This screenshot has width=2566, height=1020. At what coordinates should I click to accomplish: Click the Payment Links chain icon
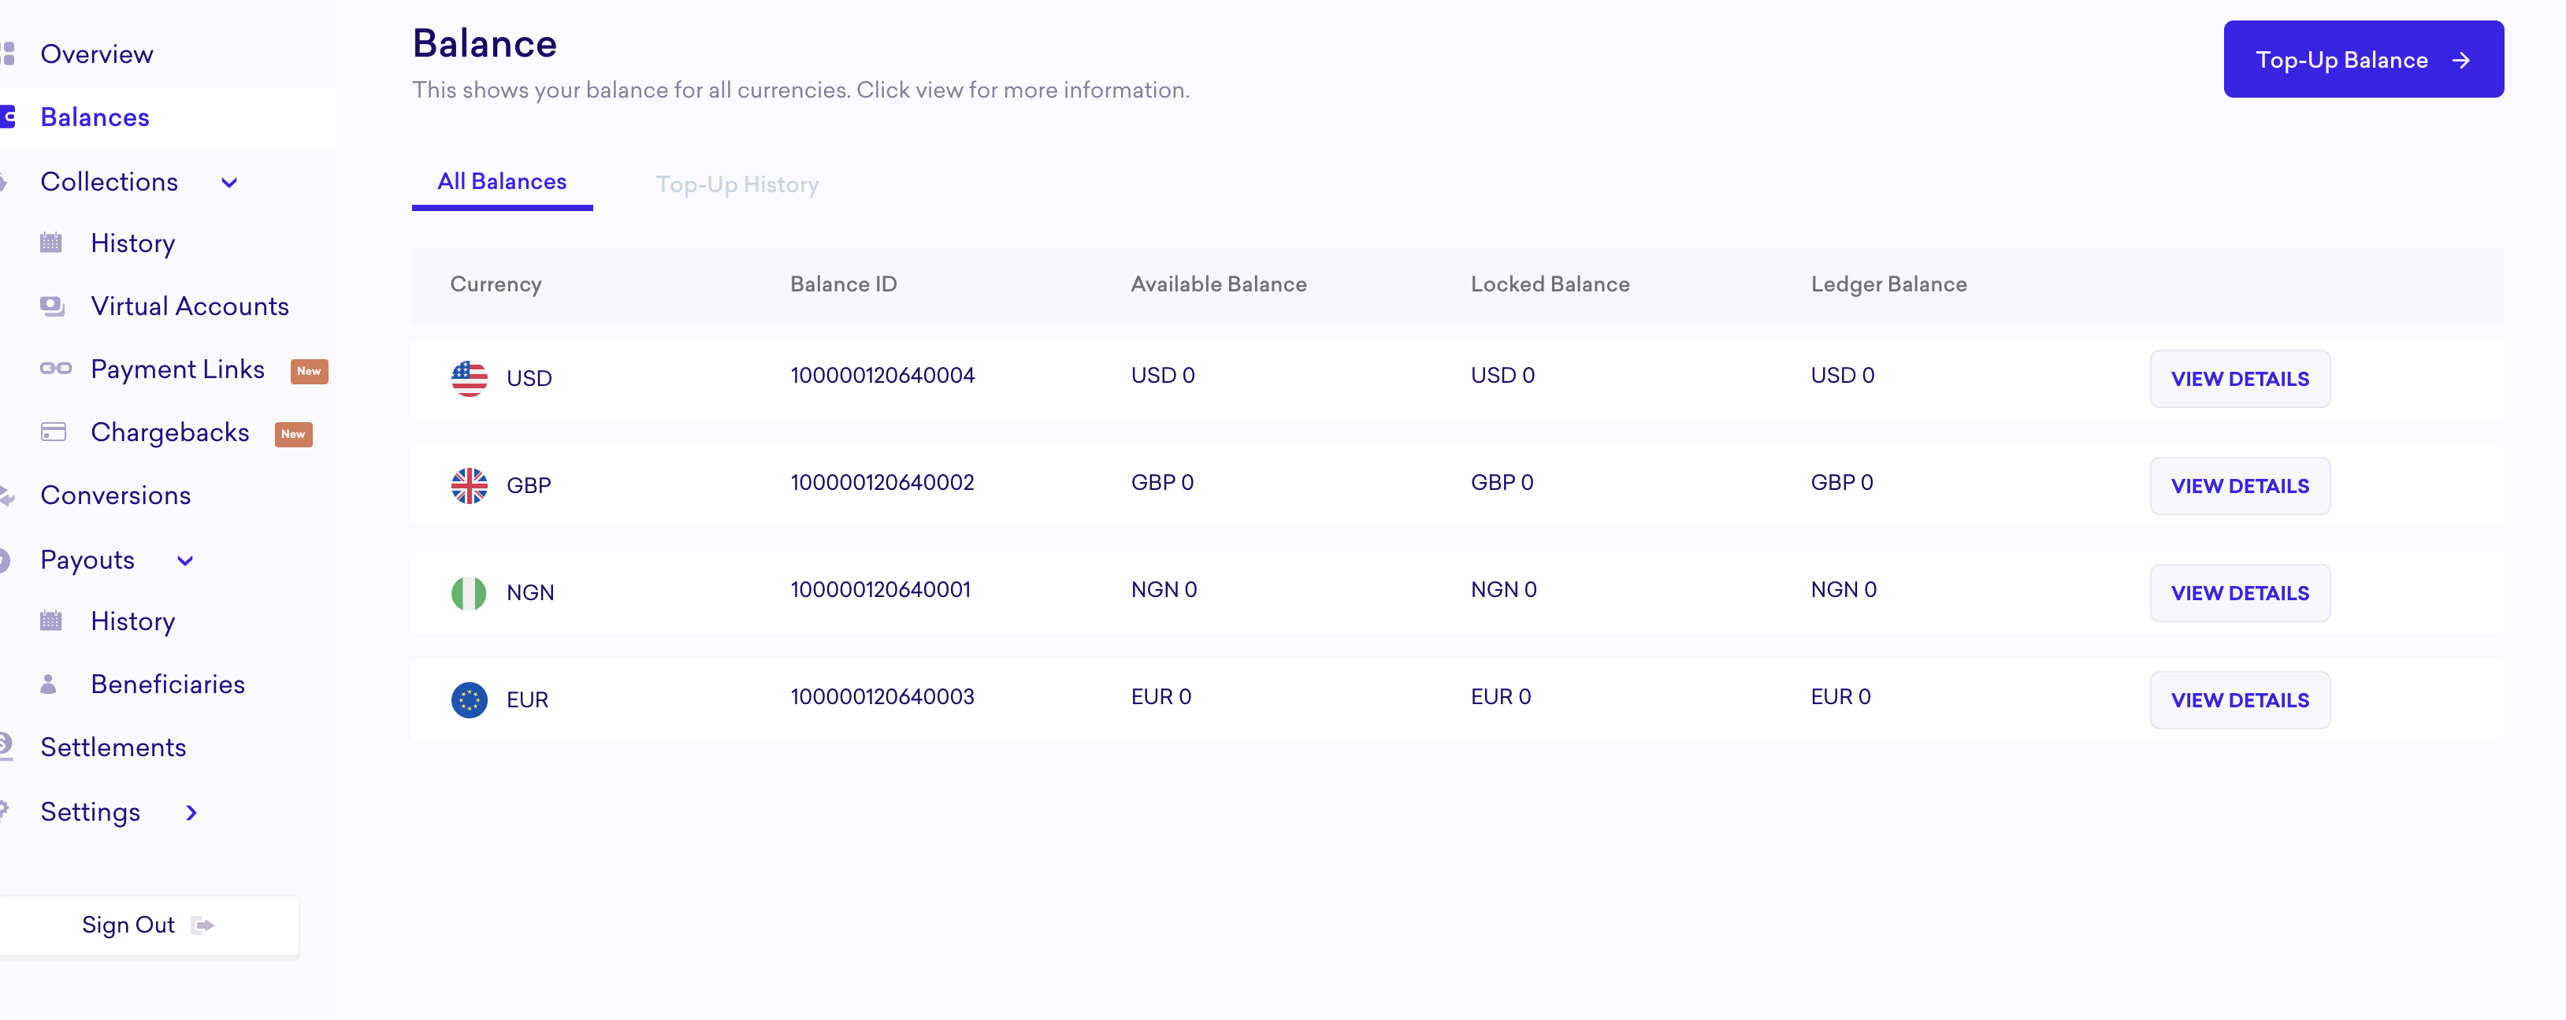pyautogui.click(x=55, y=369)
